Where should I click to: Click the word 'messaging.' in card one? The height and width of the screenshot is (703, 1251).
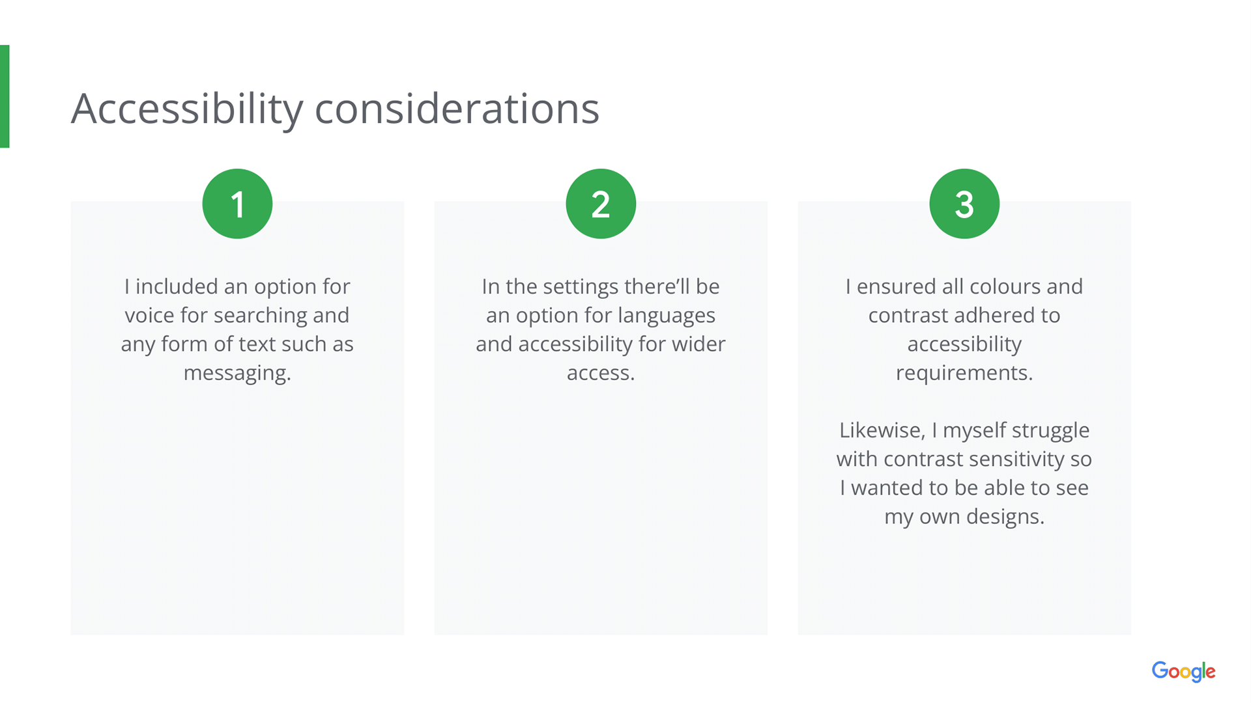point(237,373)
